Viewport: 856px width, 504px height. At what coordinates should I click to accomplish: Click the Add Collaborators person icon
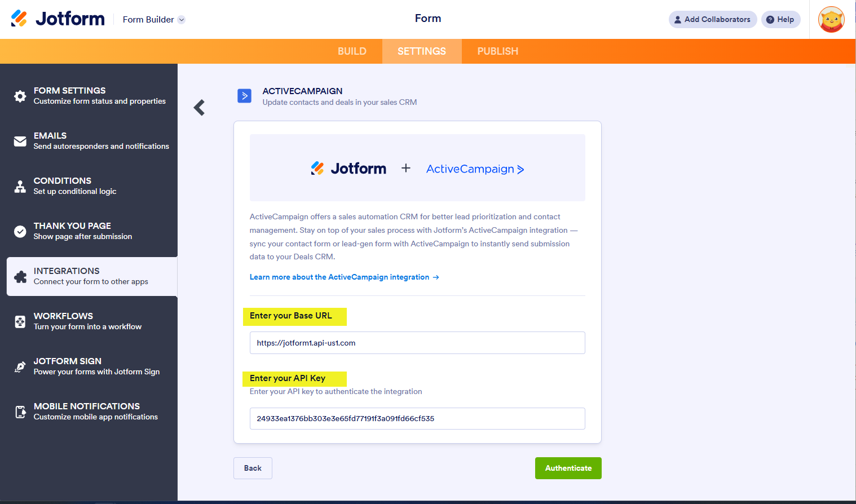(x=678, y=20)
